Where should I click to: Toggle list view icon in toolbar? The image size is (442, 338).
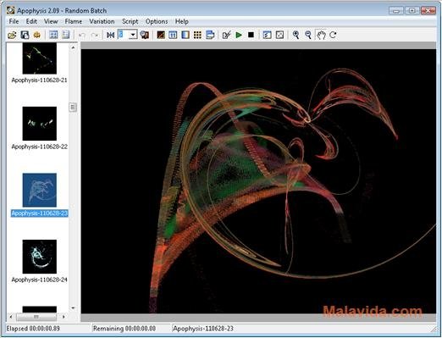coord(66,35)
